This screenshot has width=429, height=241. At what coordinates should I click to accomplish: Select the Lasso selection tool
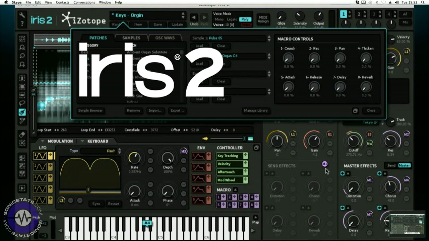(22, 103)
